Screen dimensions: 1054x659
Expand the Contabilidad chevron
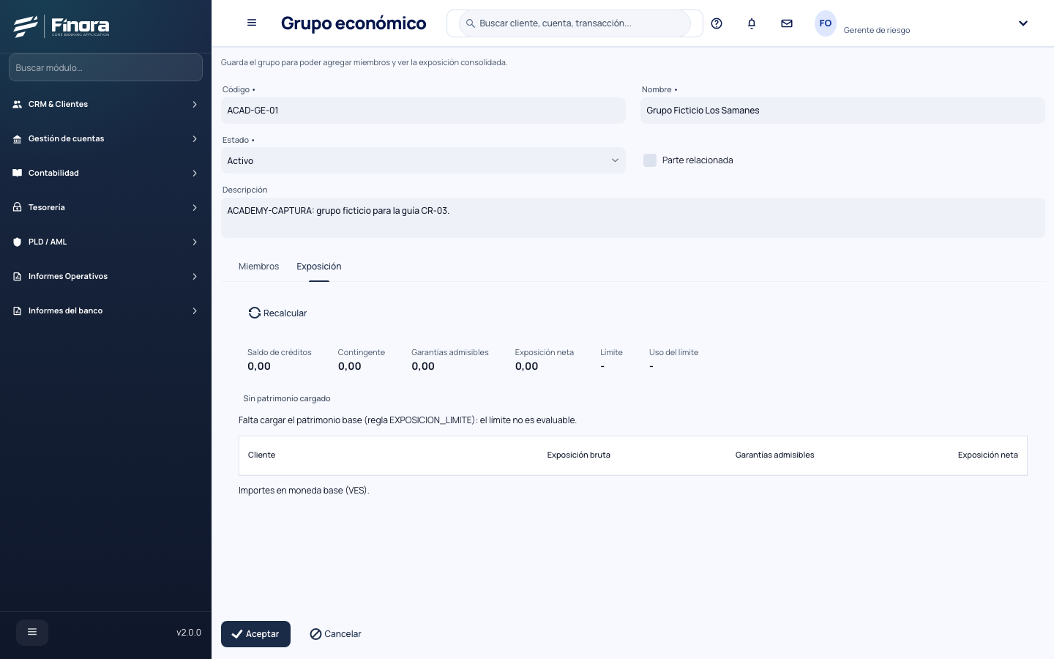click(195, 174)
